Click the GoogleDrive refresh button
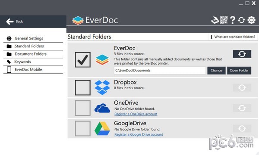The height and width of the screenshot is (155, 259). tap(242, 128)
